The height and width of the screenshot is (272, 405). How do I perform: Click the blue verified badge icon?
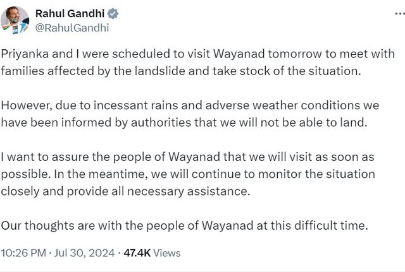pos(113,13)
